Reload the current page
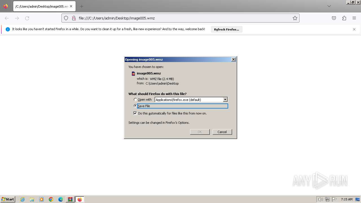The width and height of the screenshot is (361, 203). click(27, 18)
